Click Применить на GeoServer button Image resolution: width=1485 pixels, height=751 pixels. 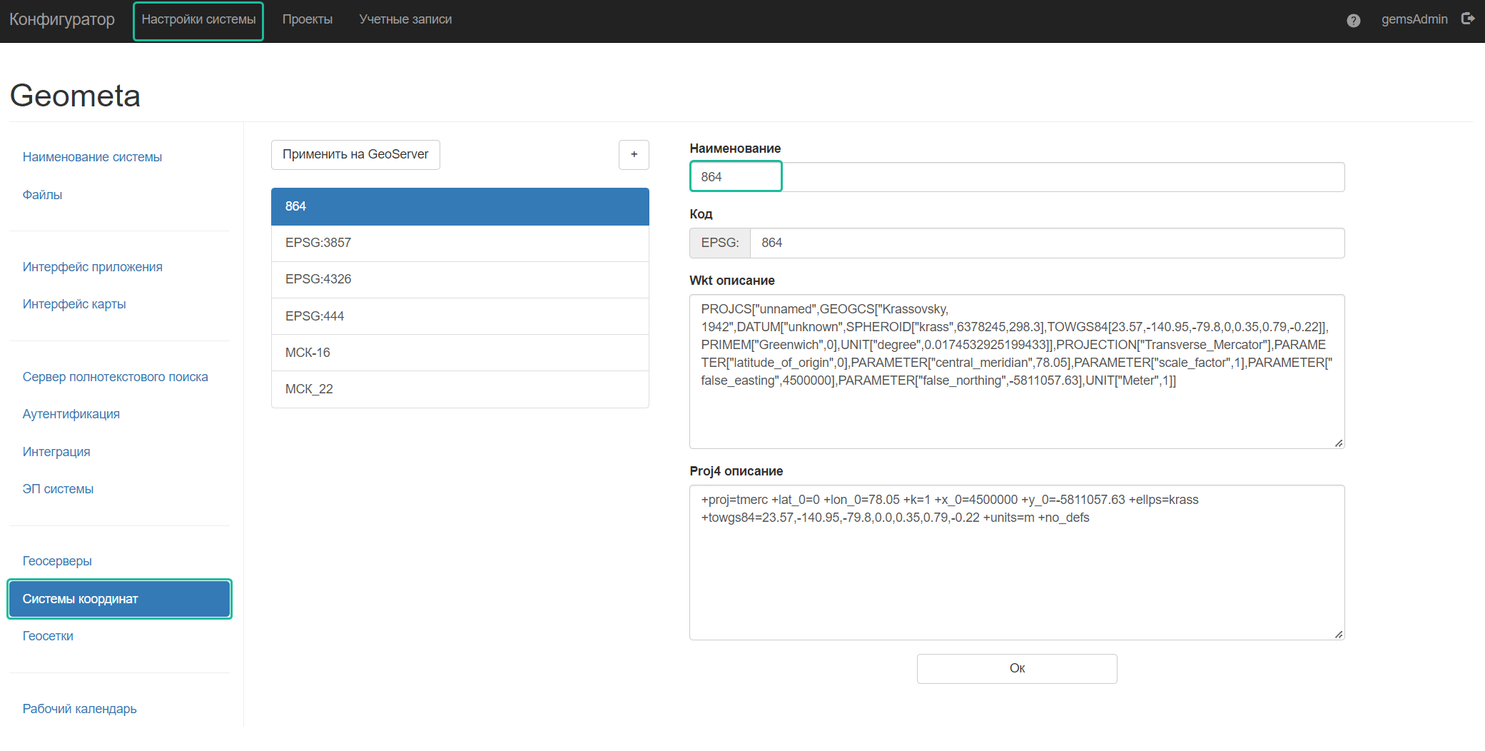pyautogui.click(x=355, y=155)
